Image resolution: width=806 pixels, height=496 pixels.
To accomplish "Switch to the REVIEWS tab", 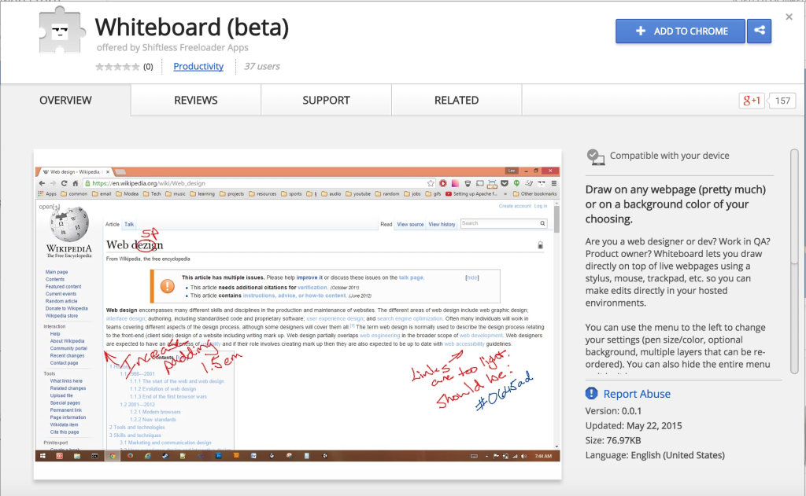I will (x=196, y=100).
